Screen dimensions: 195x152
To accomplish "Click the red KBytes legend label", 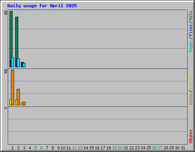I will click(191, 136).
